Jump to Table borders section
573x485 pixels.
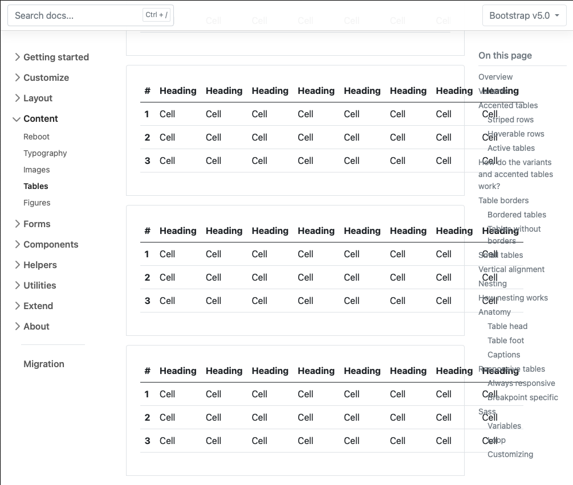pos(503,200)
